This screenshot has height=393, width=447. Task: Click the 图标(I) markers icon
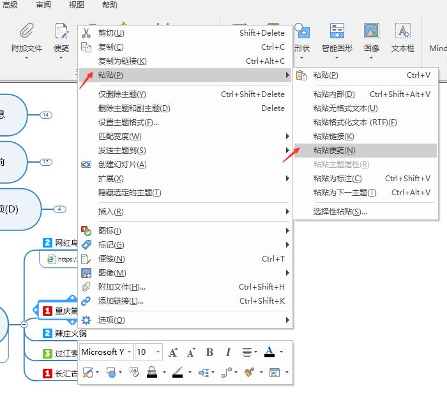(x=86, y=231)
